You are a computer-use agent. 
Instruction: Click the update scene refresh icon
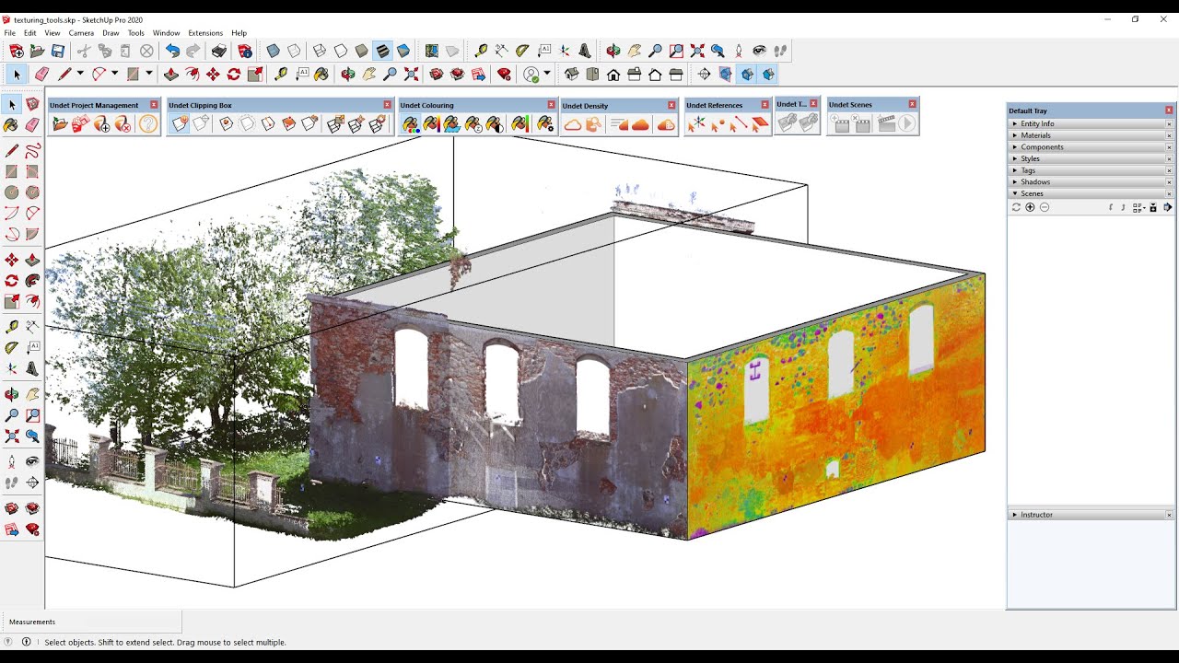tap(1016, 207)
